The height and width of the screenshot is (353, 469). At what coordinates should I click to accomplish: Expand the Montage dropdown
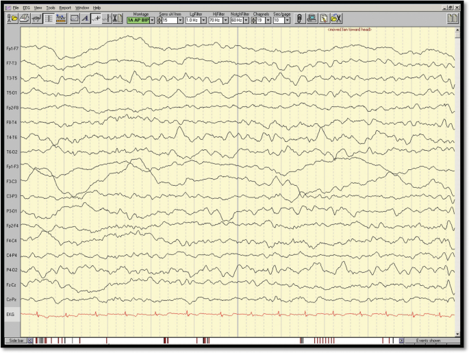point(152,21)
